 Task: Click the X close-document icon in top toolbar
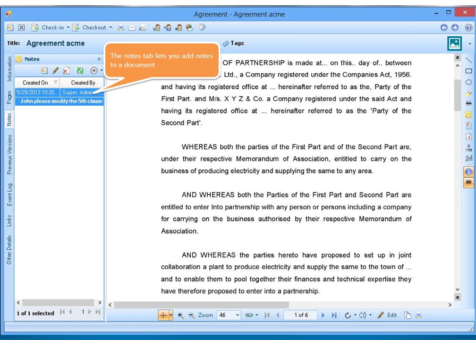(21, 27)
